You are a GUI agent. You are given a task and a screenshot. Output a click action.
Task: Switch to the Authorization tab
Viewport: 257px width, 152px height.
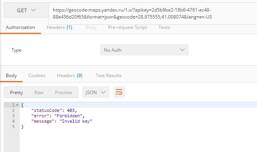click(20, 27)
